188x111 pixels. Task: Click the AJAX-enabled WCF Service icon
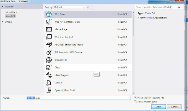click(49, 52)
